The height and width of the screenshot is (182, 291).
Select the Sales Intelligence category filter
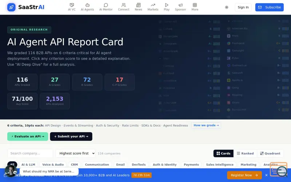pyautogui.click(x=220, y=165)
